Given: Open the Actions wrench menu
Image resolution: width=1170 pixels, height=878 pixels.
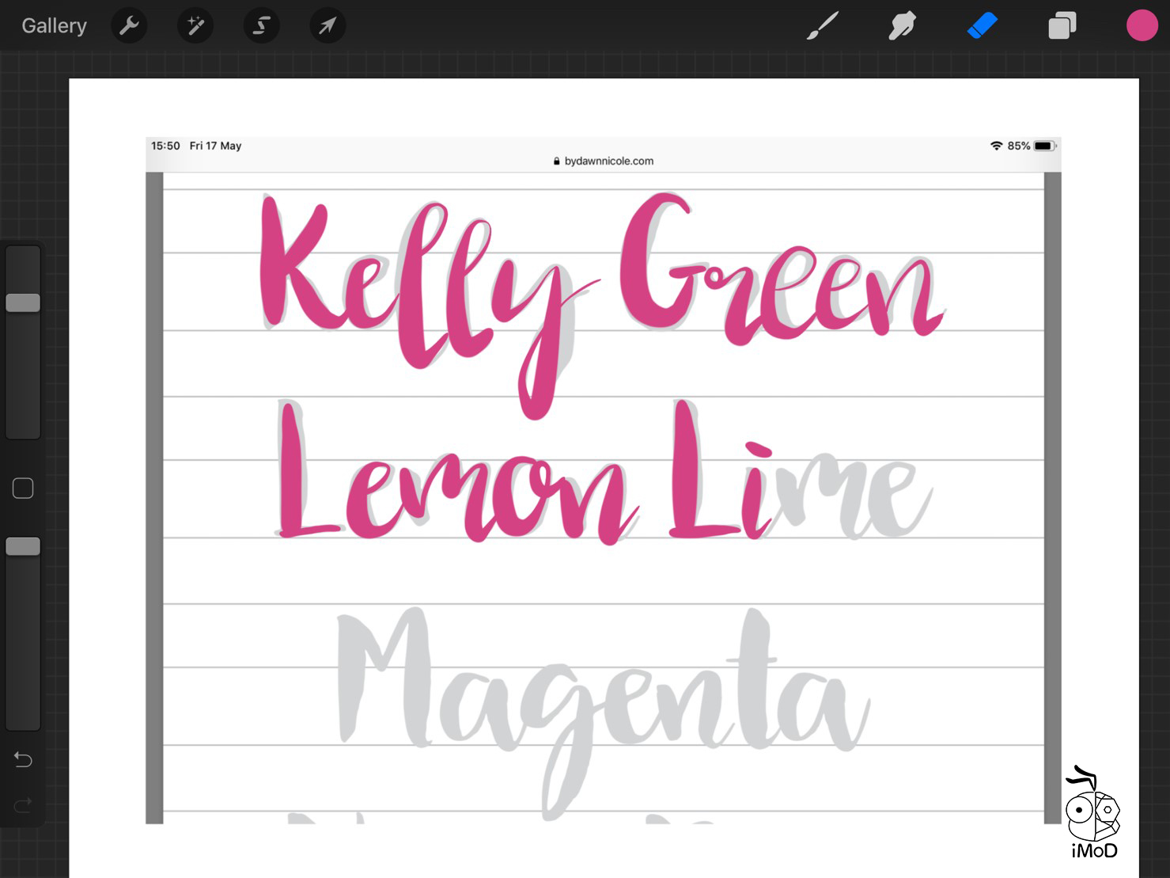Looking at the screenshot, I should point(129,26).
